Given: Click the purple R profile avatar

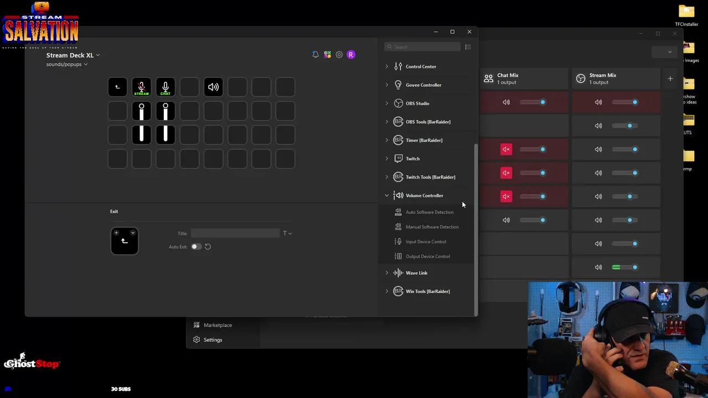Looking at the screenshot, I should tap(351, 55).
